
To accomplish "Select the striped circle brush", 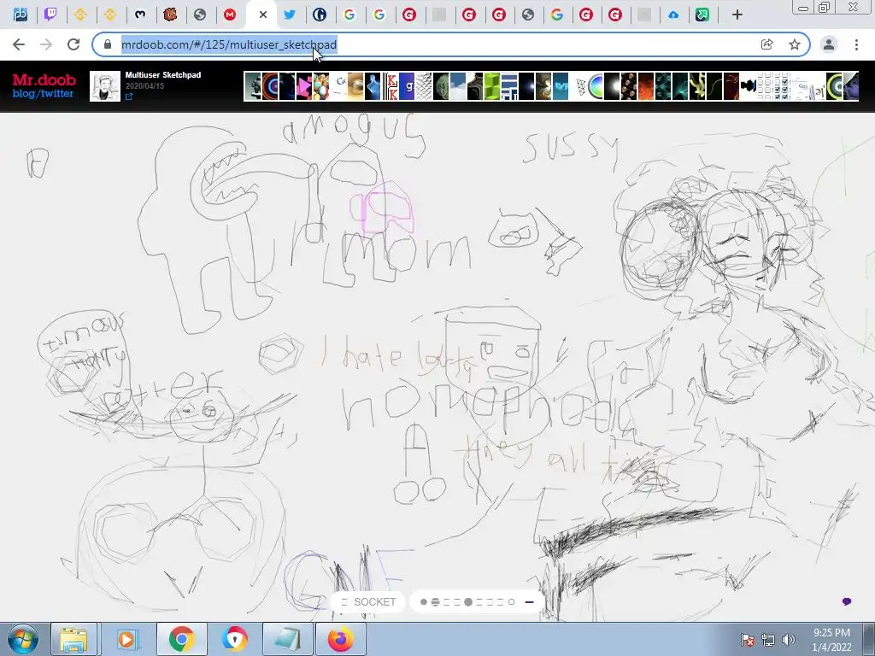I will (x=435, y=602).
